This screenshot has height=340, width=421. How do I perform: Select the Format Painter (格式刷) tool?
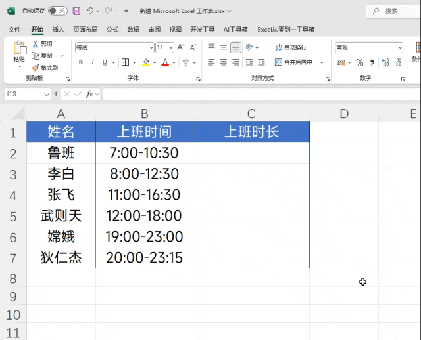coord(45,68)
